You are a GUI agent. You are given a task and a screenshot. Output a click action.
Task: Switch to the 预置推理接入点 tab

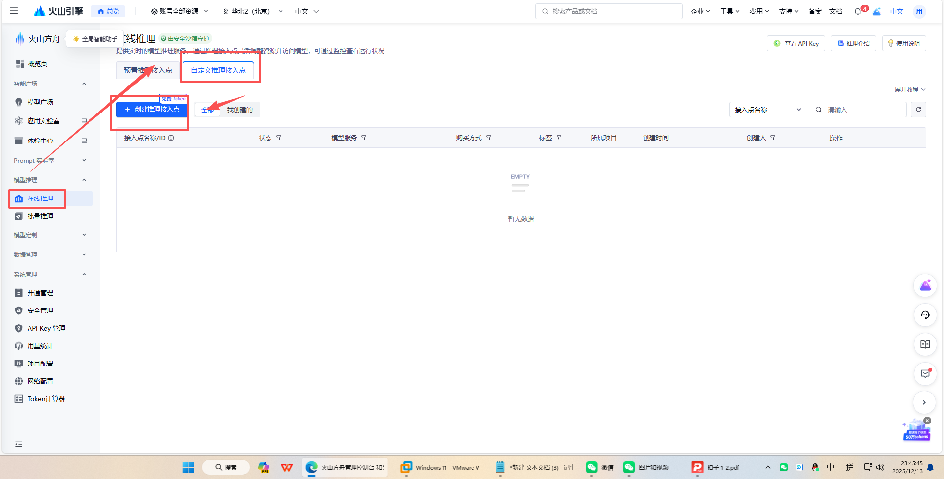tap(147, 70)
